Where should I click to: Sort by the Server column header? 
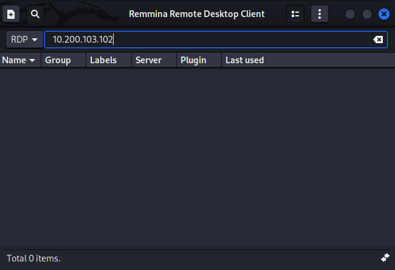[148, 60]
